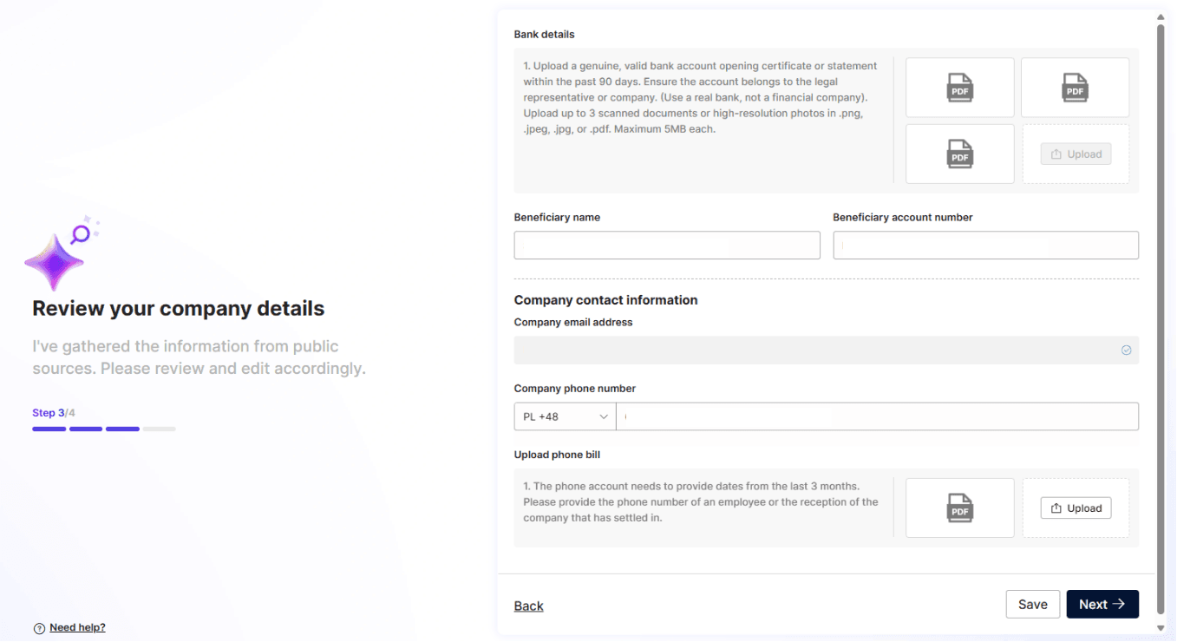Click the Save button
The height and width of the screenshot is (642, 1177).
1033,605
